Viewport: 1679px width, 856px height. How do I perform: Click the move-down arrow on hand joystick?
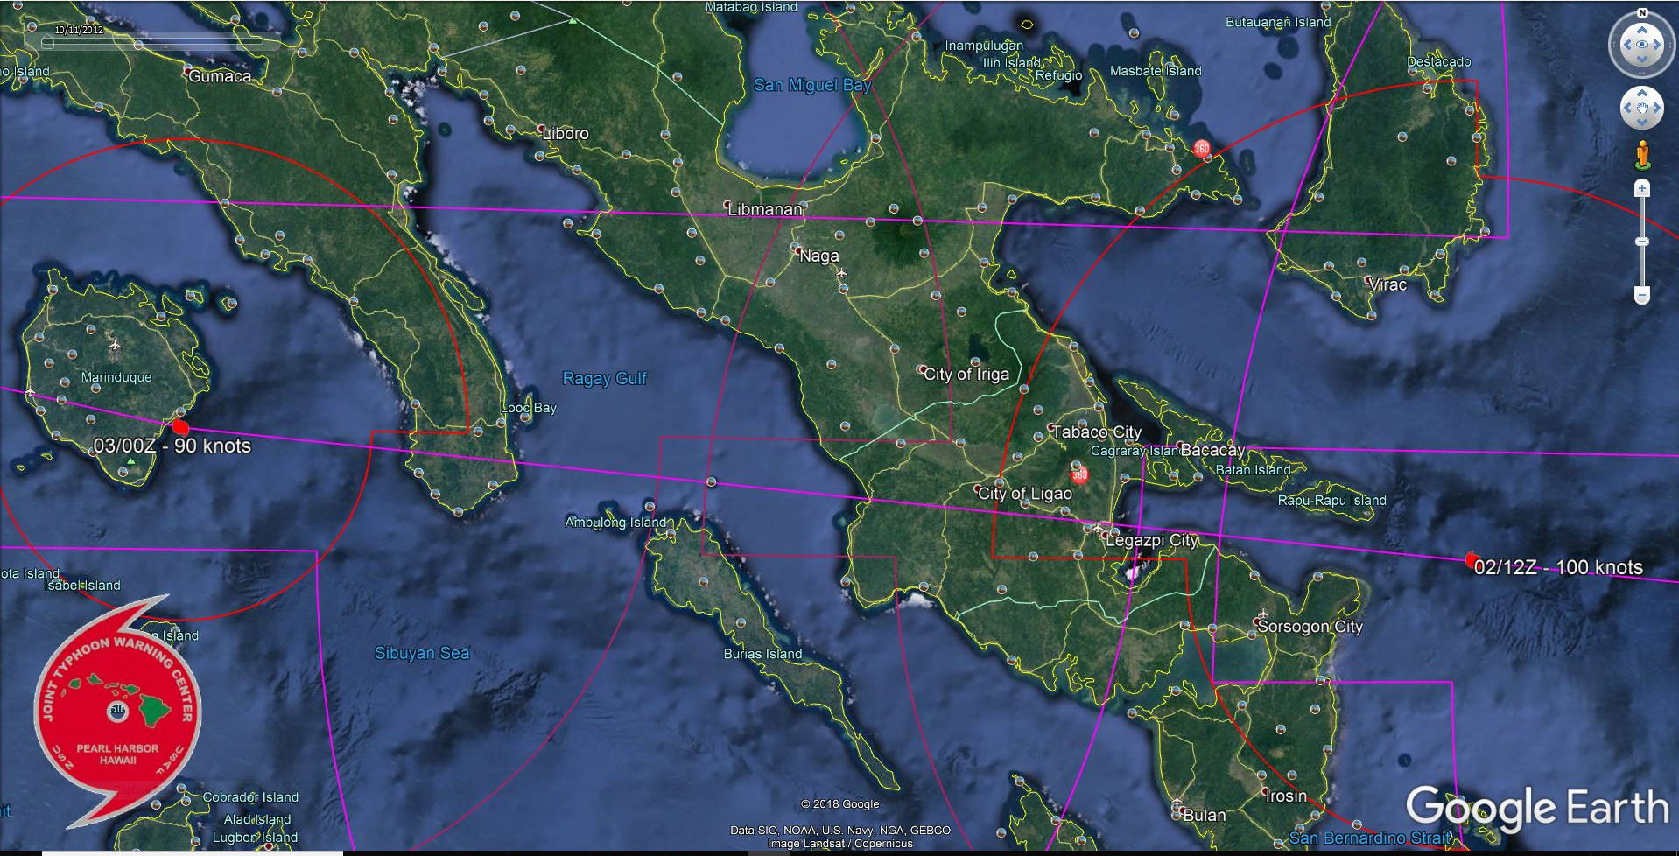pyautogui.click(x=1642, y=123)
